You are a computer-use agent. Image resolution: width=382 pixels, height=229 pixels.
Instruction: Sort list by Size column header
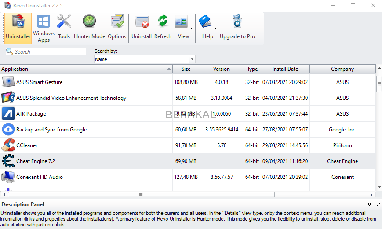pyautogui.click(x=186, y=69)
